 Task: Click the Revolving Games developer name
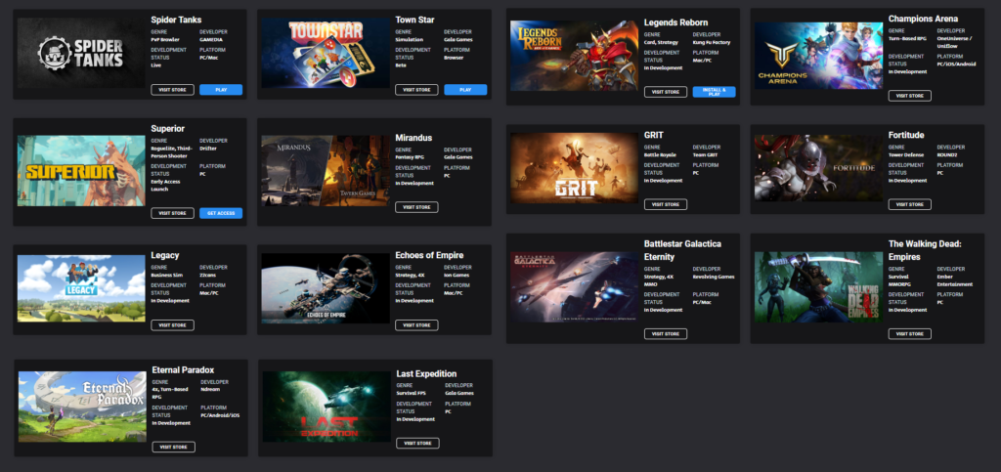click(714, 277)
